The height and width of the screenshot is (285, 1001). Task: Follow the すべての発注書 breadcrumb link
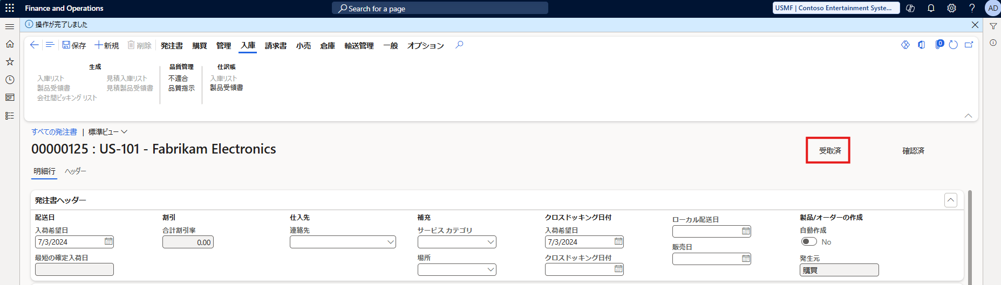[54, 132]
